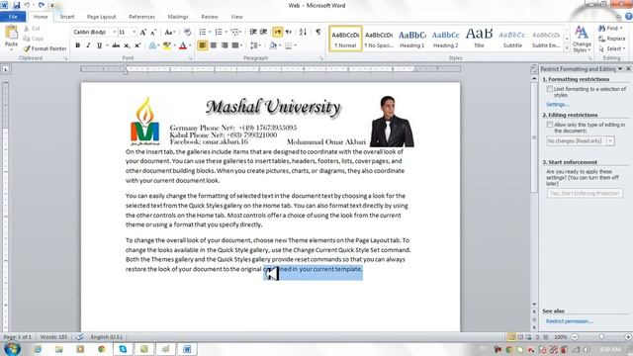Switch to Page Layout tab

pos(101,17)
